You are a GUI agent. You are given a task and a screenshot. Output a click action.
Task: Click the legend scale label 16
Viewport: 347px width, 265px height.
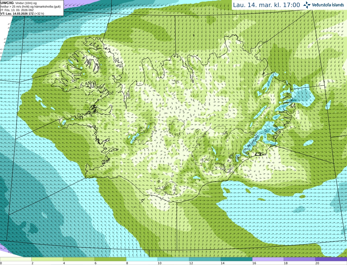point(254,263)
